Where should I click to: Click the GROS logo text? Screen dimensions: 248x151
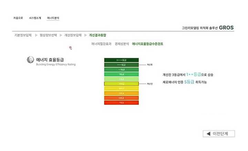coord(226,27)
